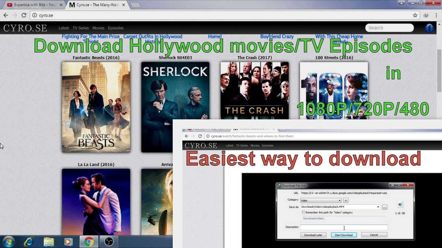Open the Windows Start button

[x=8, y=242]
